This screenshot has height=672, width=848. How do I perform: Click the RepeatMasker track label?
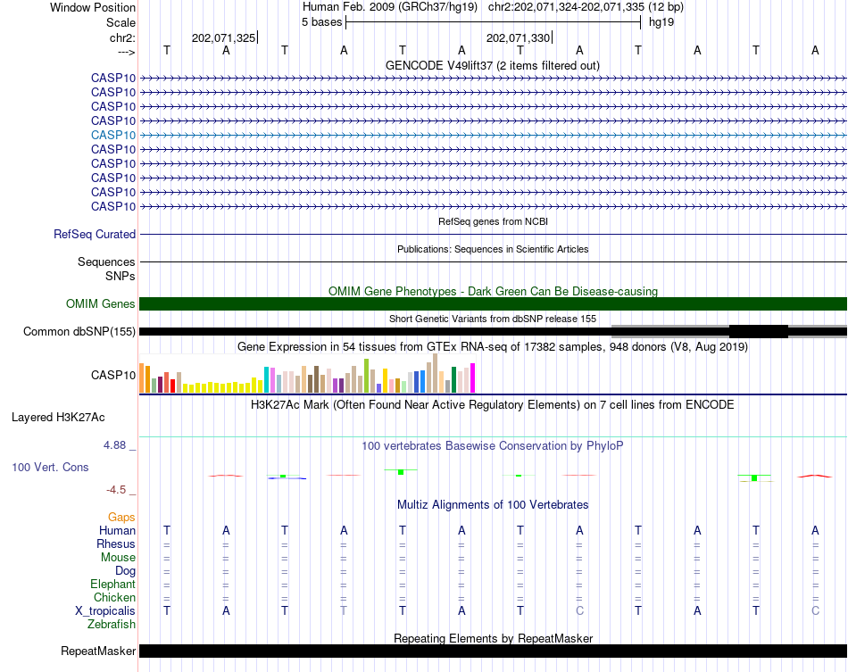coord(98,651)
